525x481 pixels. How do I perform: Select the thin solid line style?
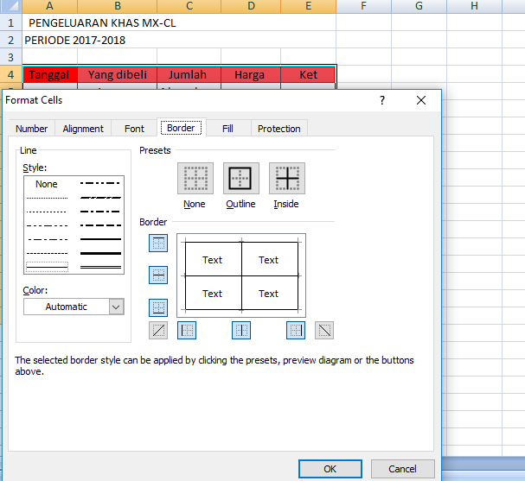pos(47,267)
